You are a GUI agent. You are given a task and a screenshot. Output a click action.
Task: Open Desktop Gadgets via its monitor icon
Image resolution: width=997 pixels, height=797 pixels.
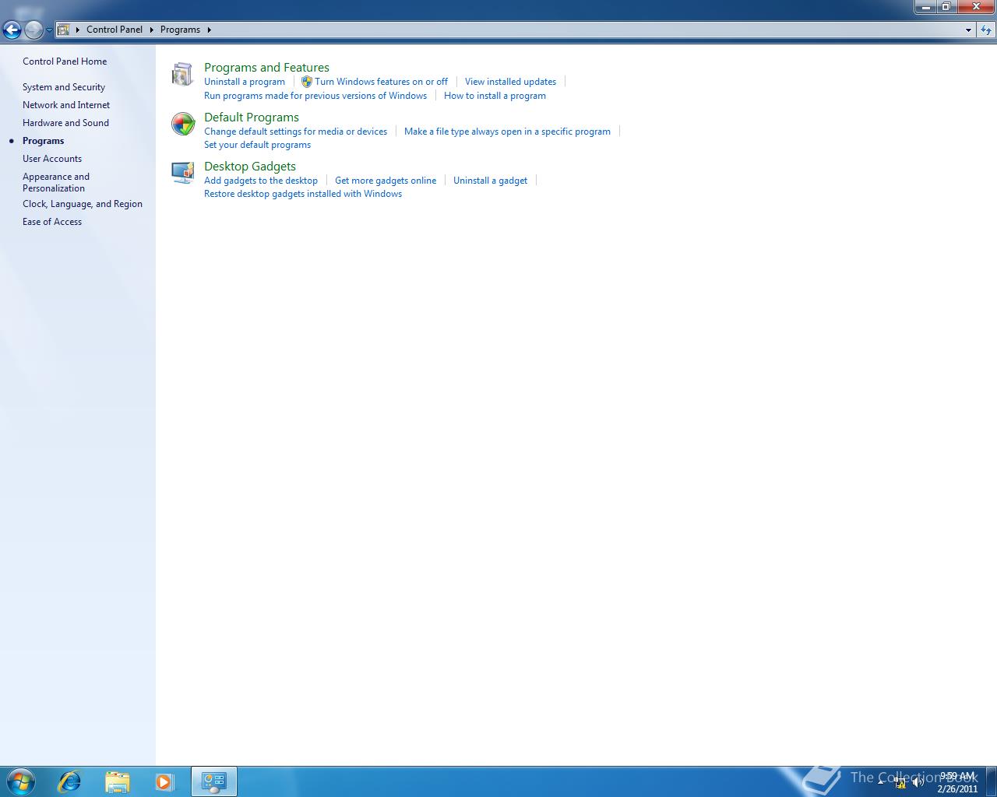pyautogui.click(x=182, y=172)
